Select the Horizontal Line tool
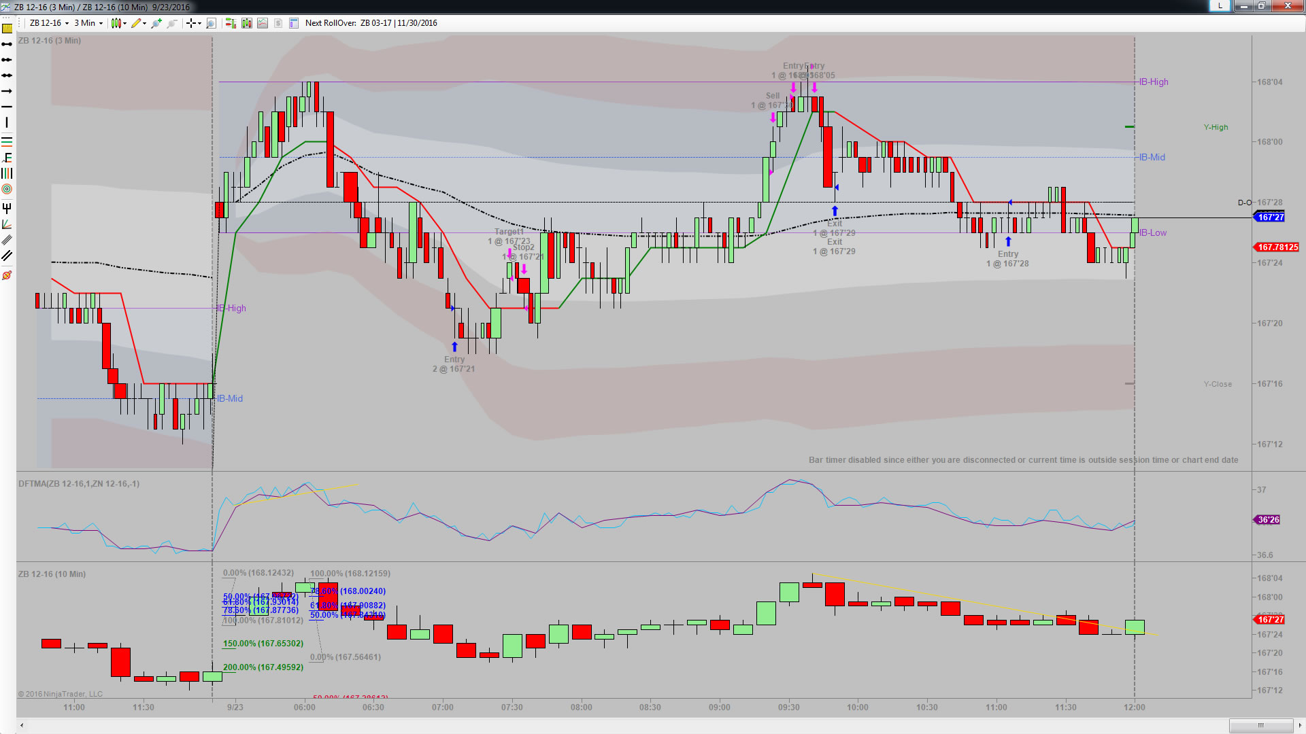Viewport: 1306px width, 734px height. tap(7, 107)
